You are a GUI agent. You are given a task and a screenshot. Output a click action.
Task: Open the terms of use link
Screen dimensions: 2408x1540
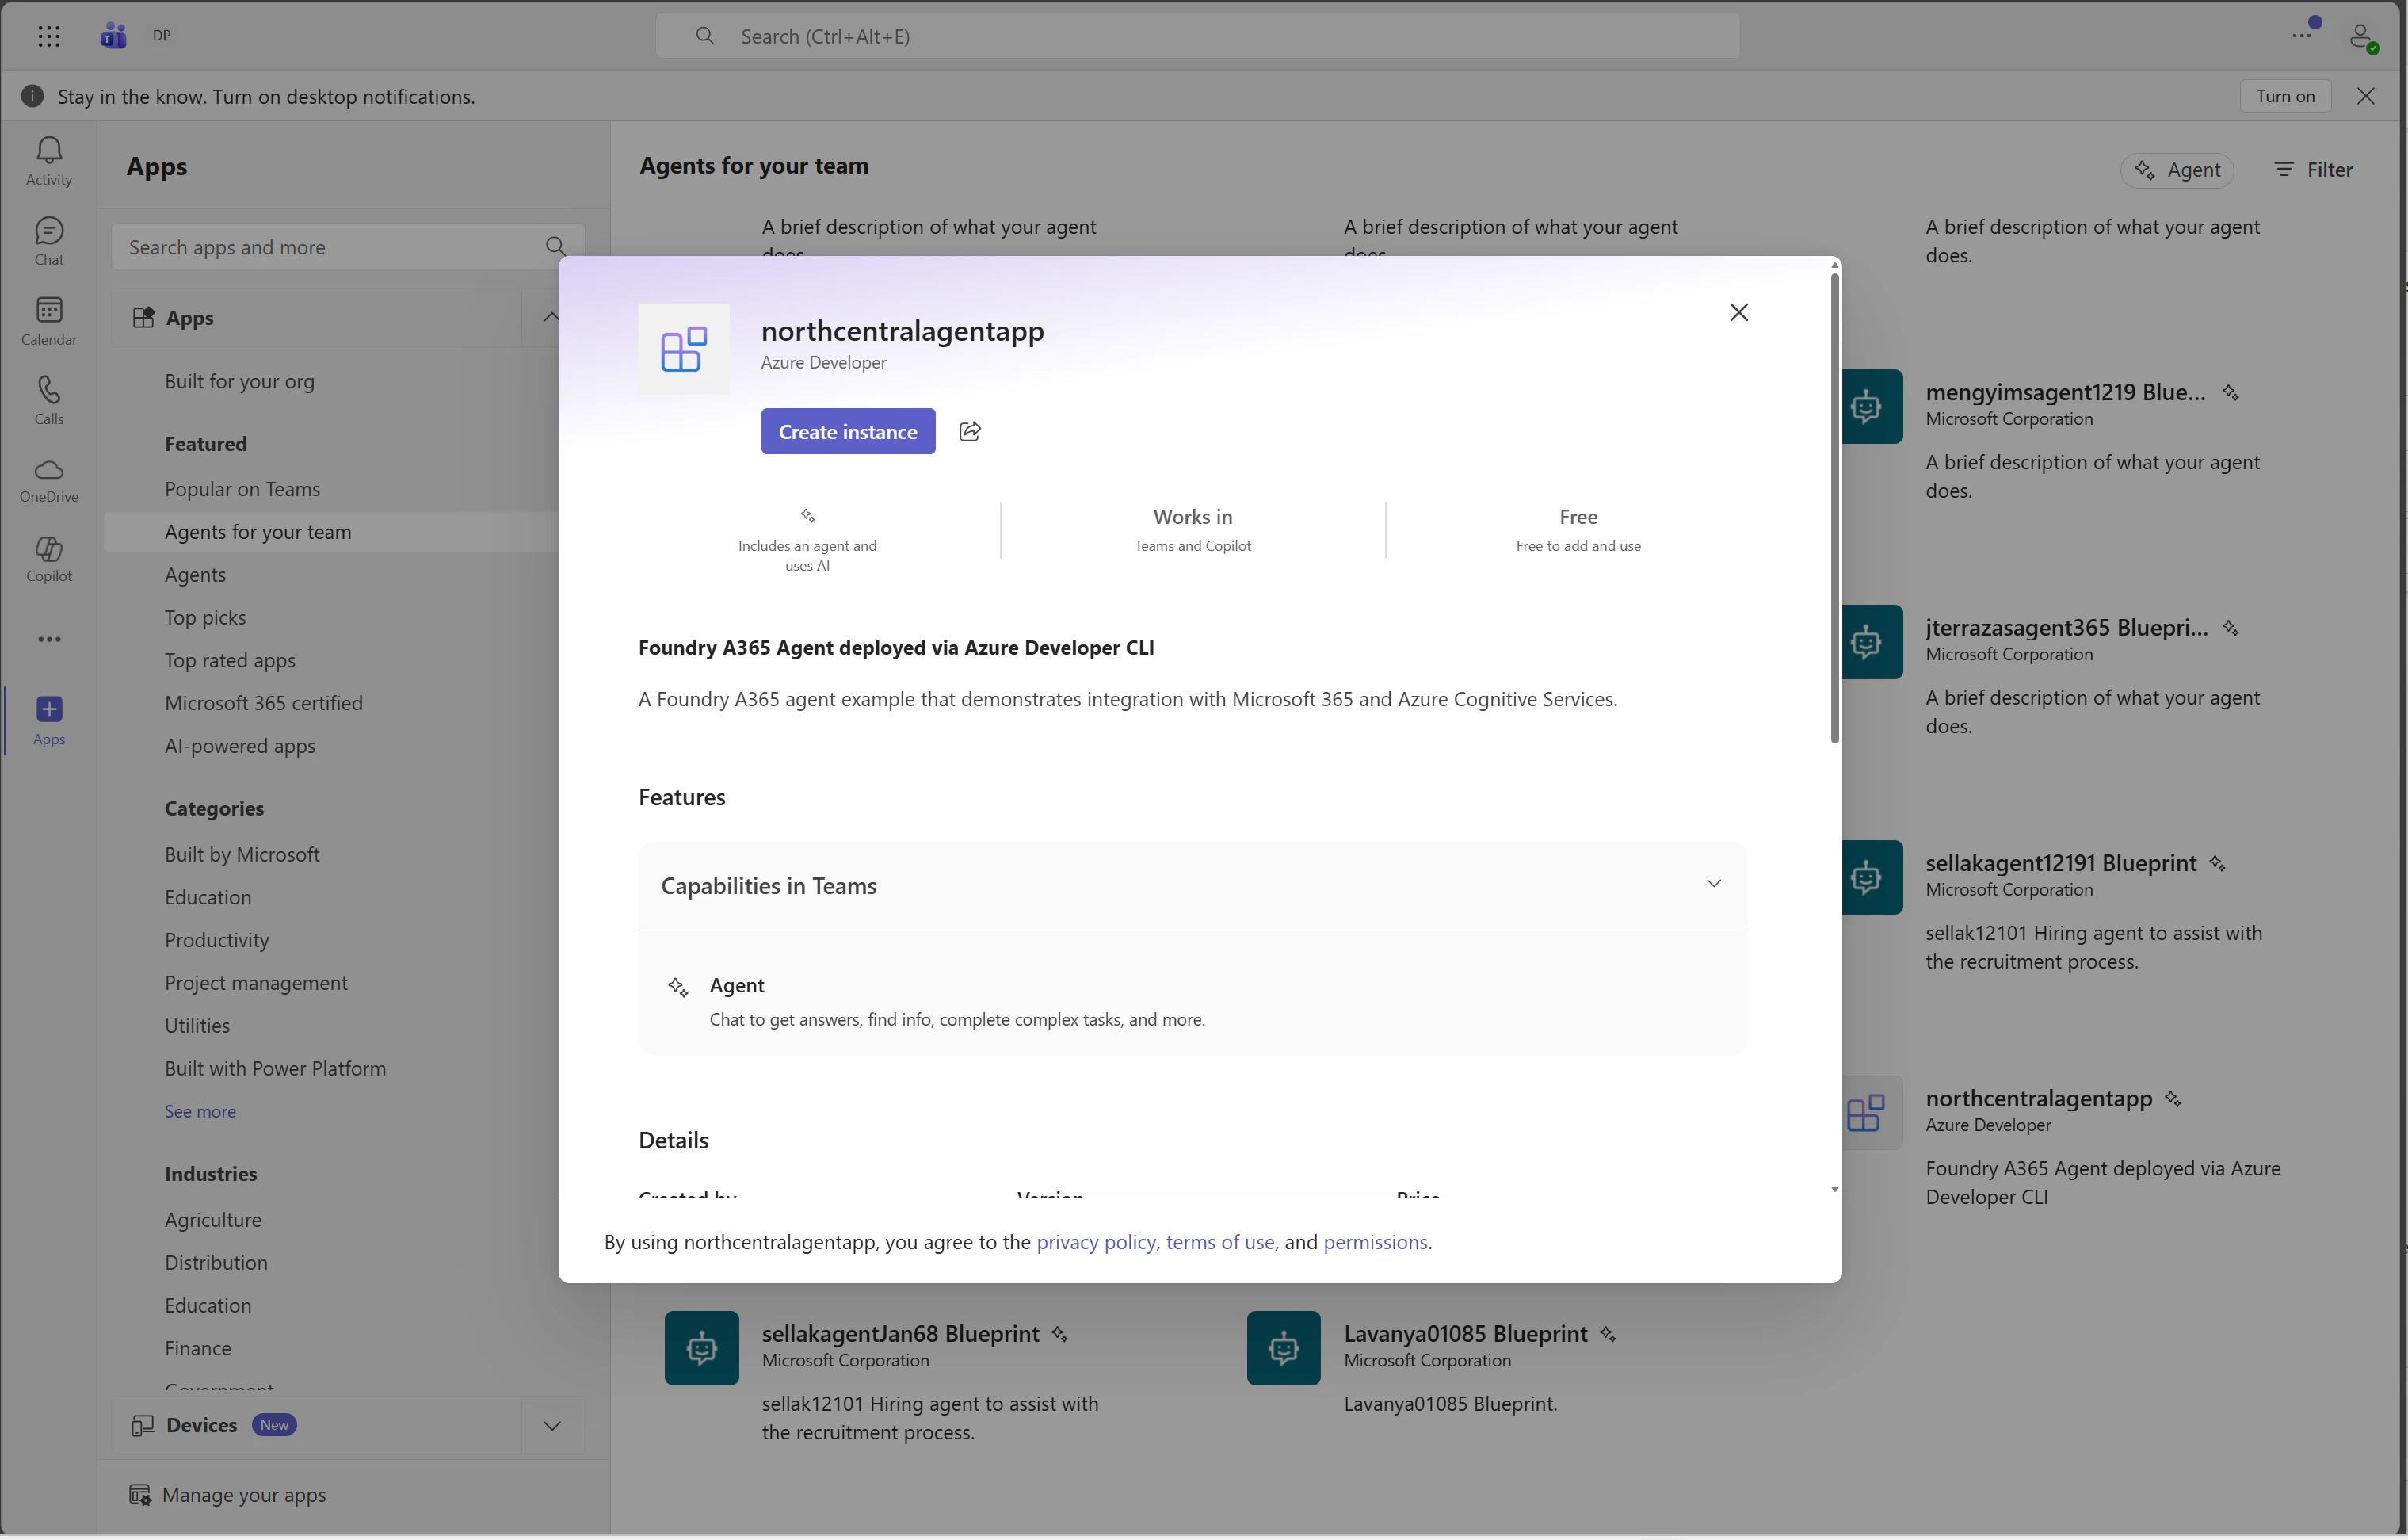click(1220, 1241)
